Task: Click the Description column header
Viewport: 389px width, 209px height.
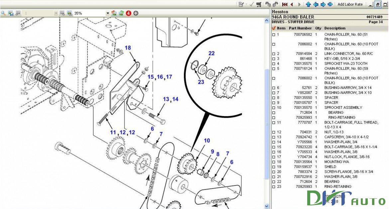Action: [335, 28]
